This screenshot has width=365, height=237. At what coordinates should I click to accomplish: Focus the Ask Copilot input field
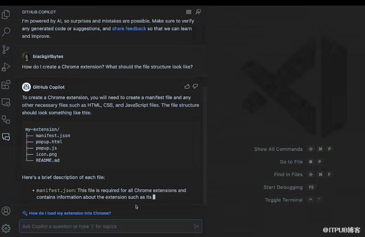click(106, 226)
